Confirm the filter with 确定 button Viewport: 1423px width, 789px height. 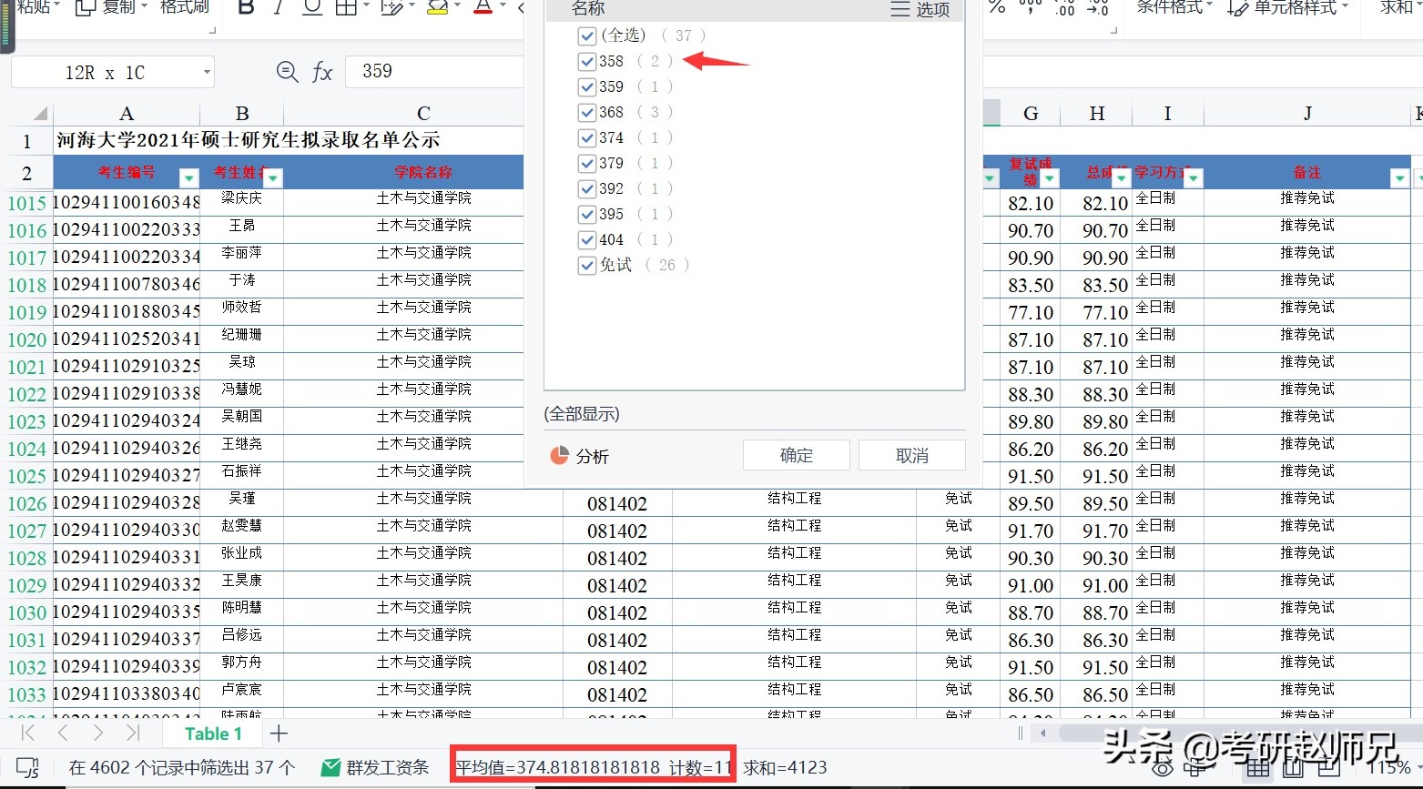click(795, 455)
